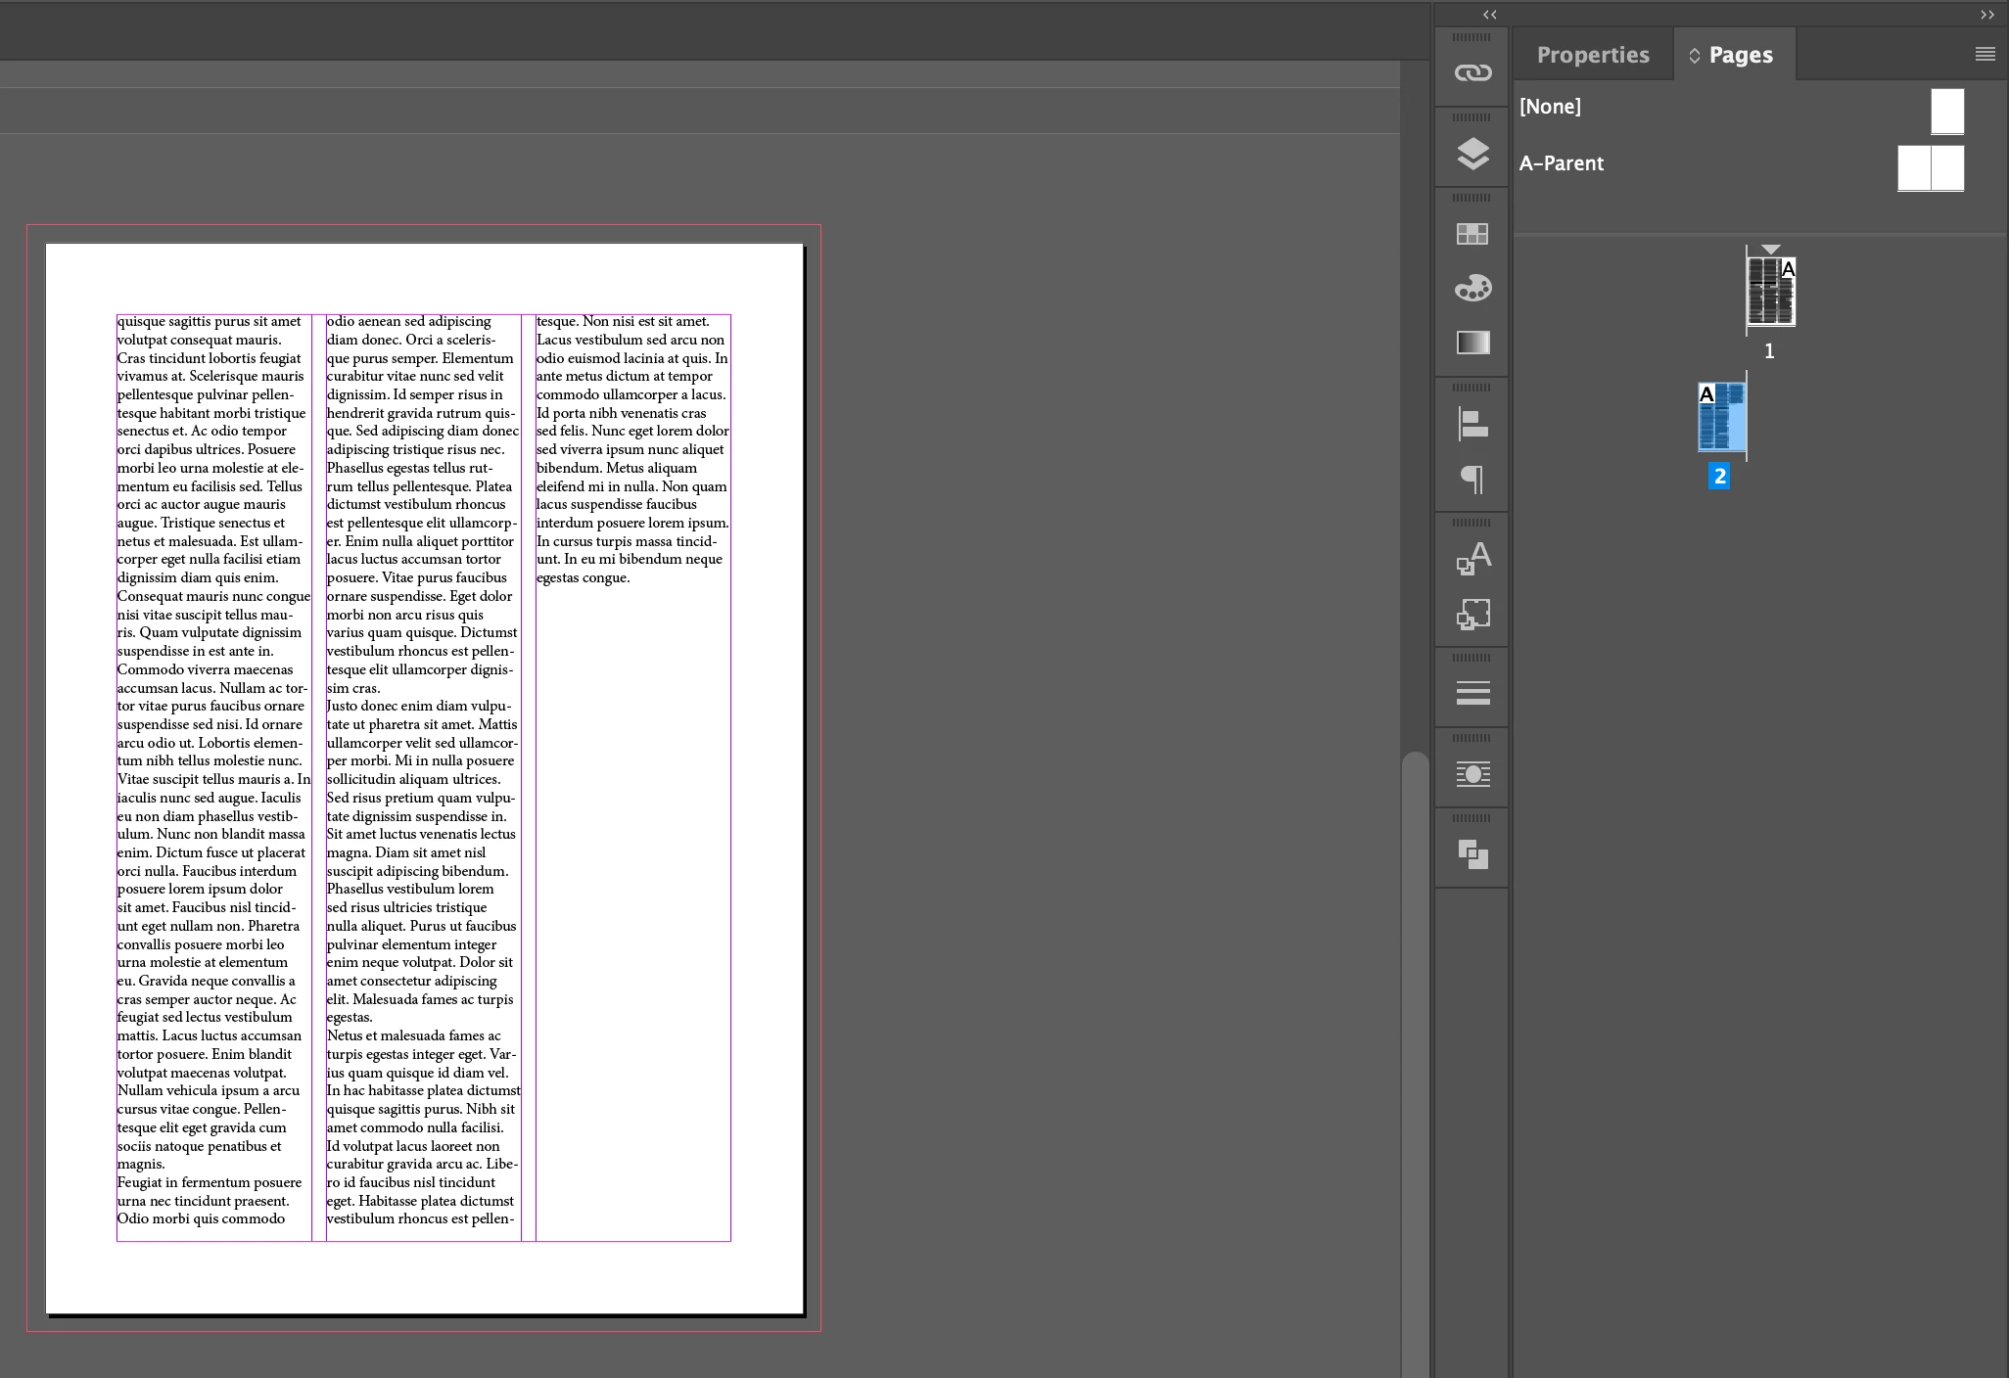Viewport: 2009px width, 1378px height.
Task: Open the Object Styles panel icon
Action: click(x=1472, y=614)
